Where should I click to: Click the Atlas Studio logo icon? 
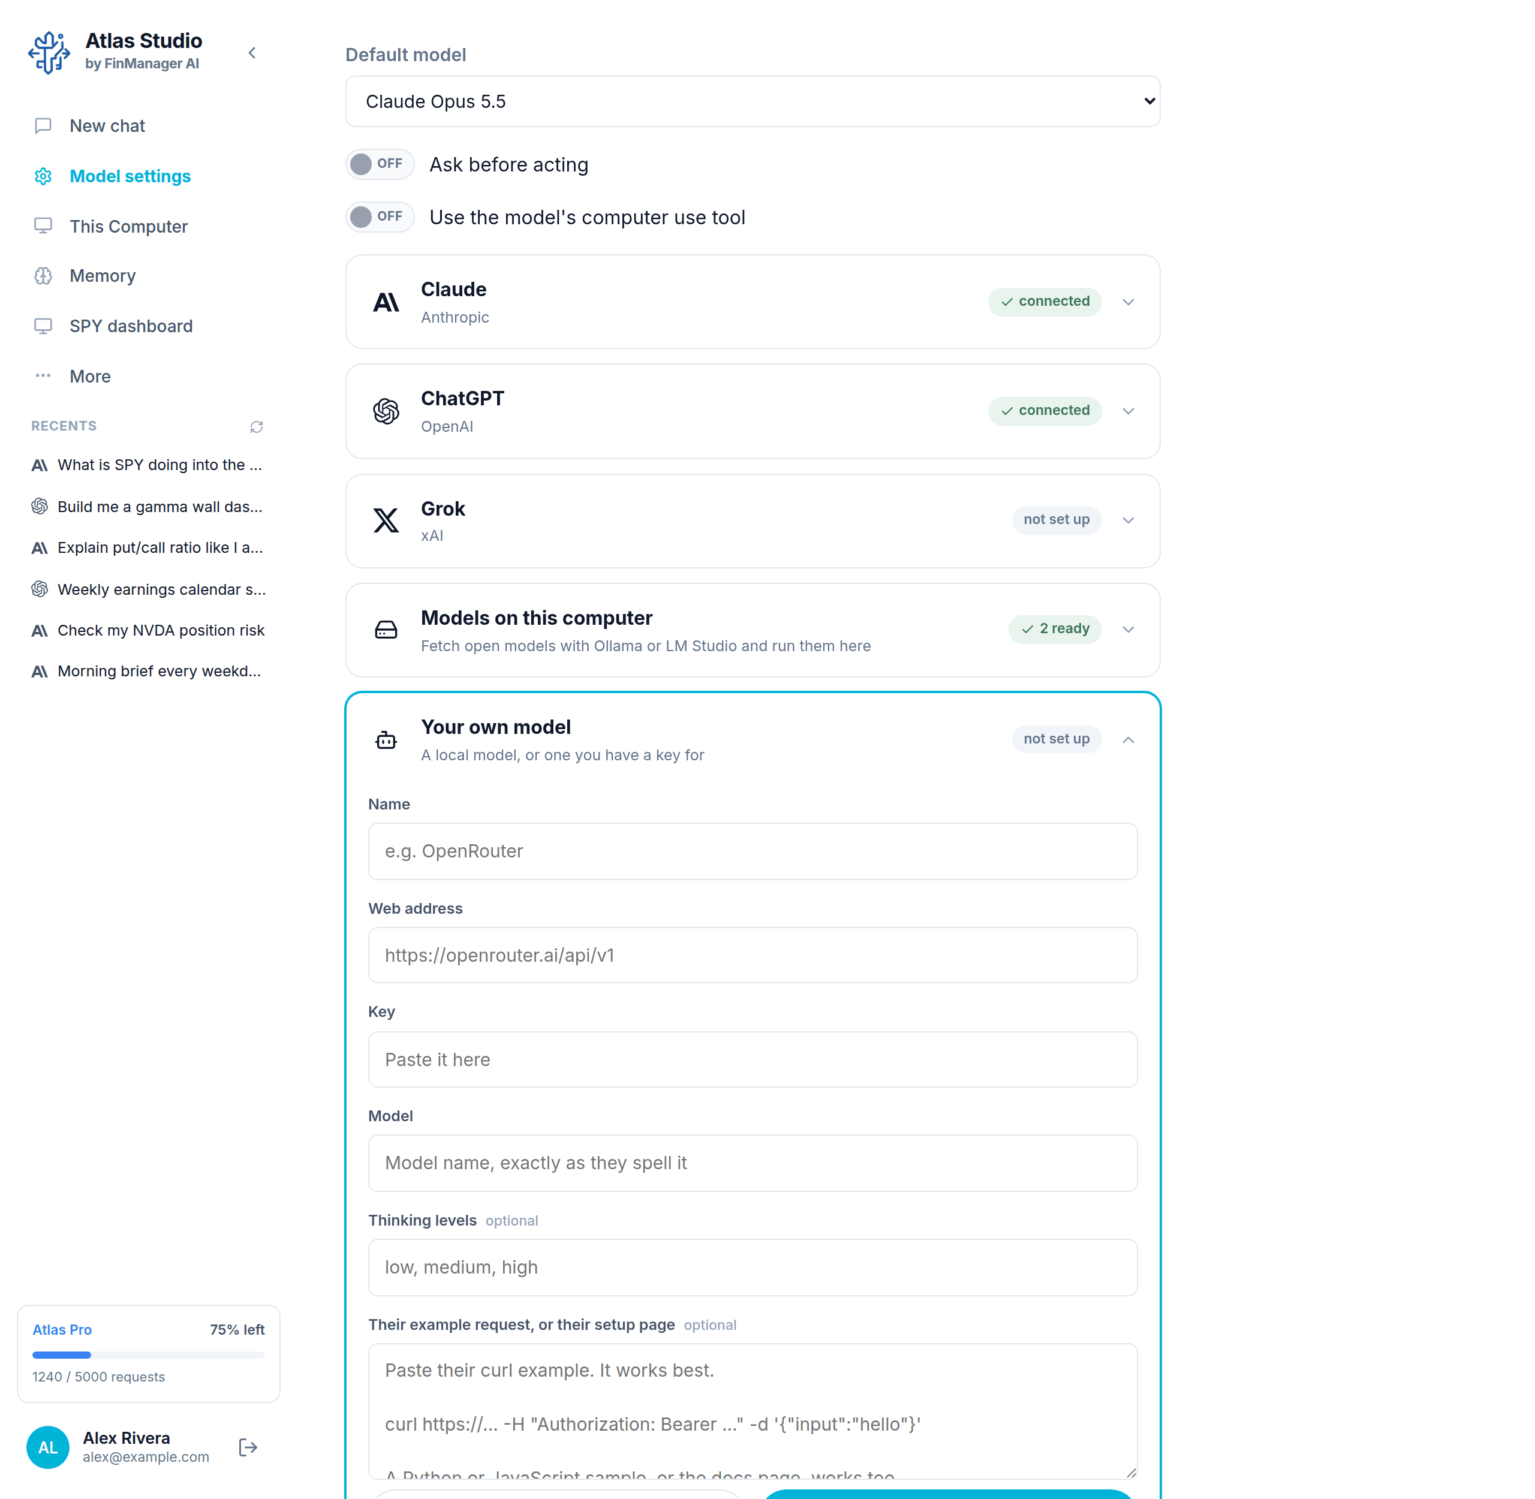(49, 53)
